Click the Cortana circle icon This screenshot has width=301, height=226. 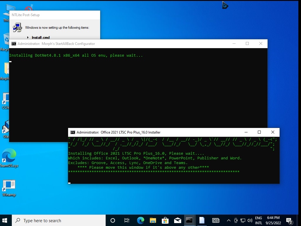click(113, 220)
